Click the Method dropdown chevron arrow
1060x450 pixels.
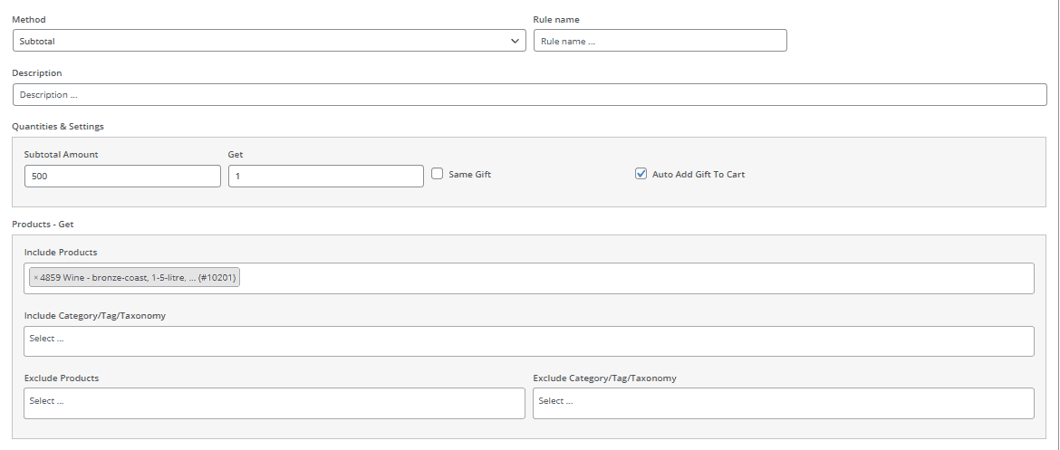click(x=515, y=41)
